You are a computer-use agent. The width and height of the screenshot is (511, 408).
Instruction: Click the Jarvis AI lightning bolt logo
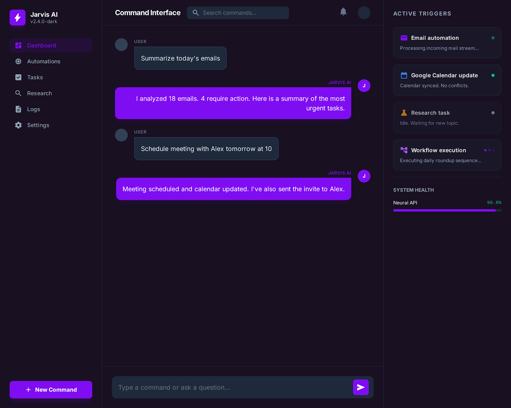(x=18, y=18)
